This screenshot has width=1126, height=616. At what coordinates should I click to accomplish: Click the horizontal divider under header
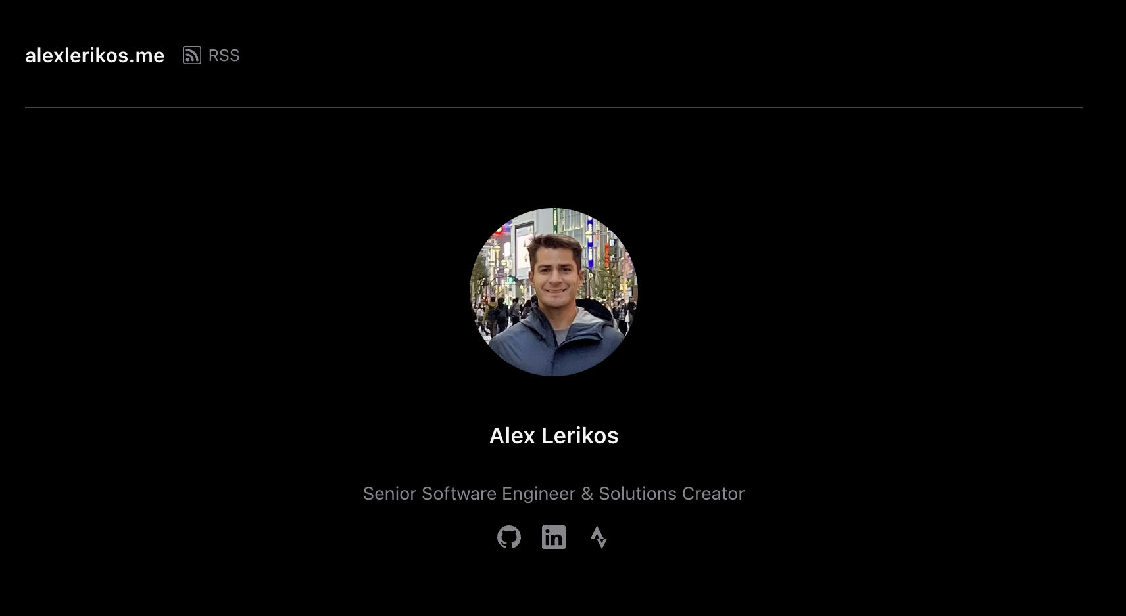(x=554, y=108)
